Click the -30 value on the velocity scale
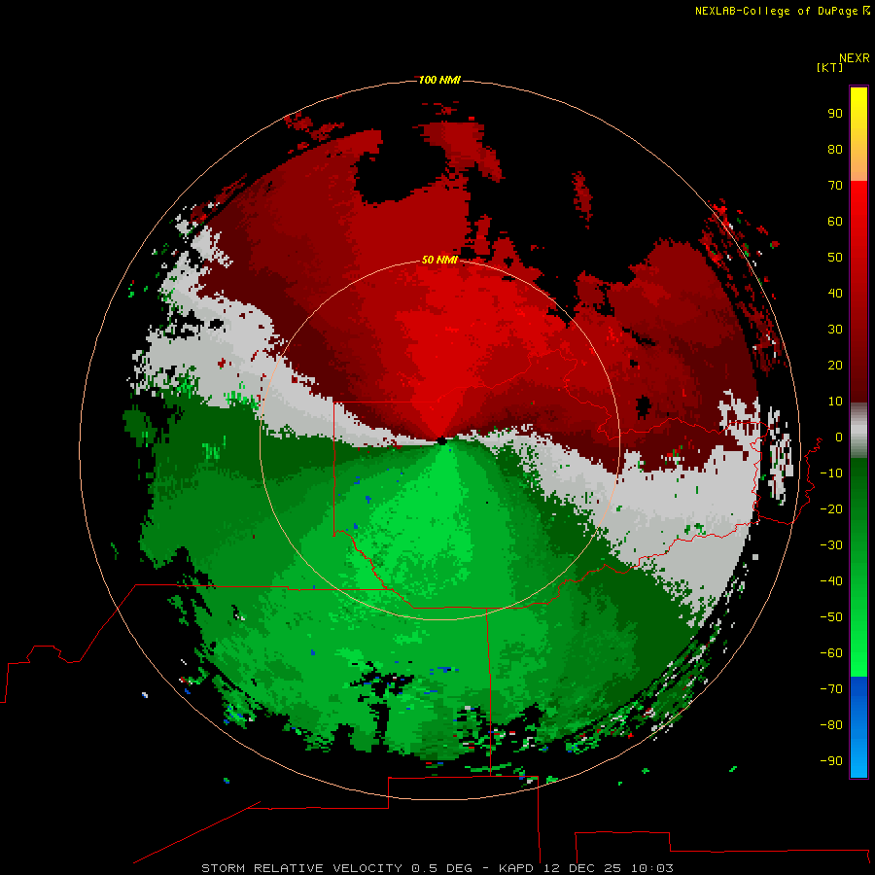 (831, 545)
